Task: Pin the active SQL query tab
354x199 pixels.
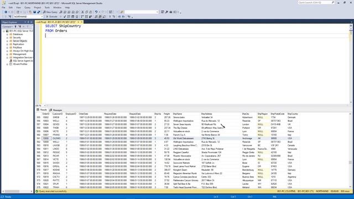Action: [x=78, y=22]
